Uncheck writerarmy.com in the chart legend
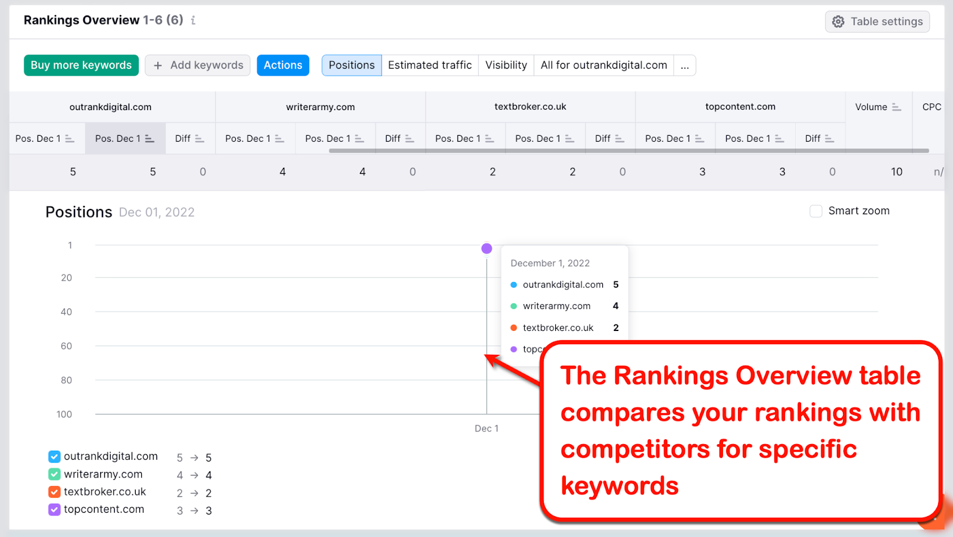 [x=54, y=474]
